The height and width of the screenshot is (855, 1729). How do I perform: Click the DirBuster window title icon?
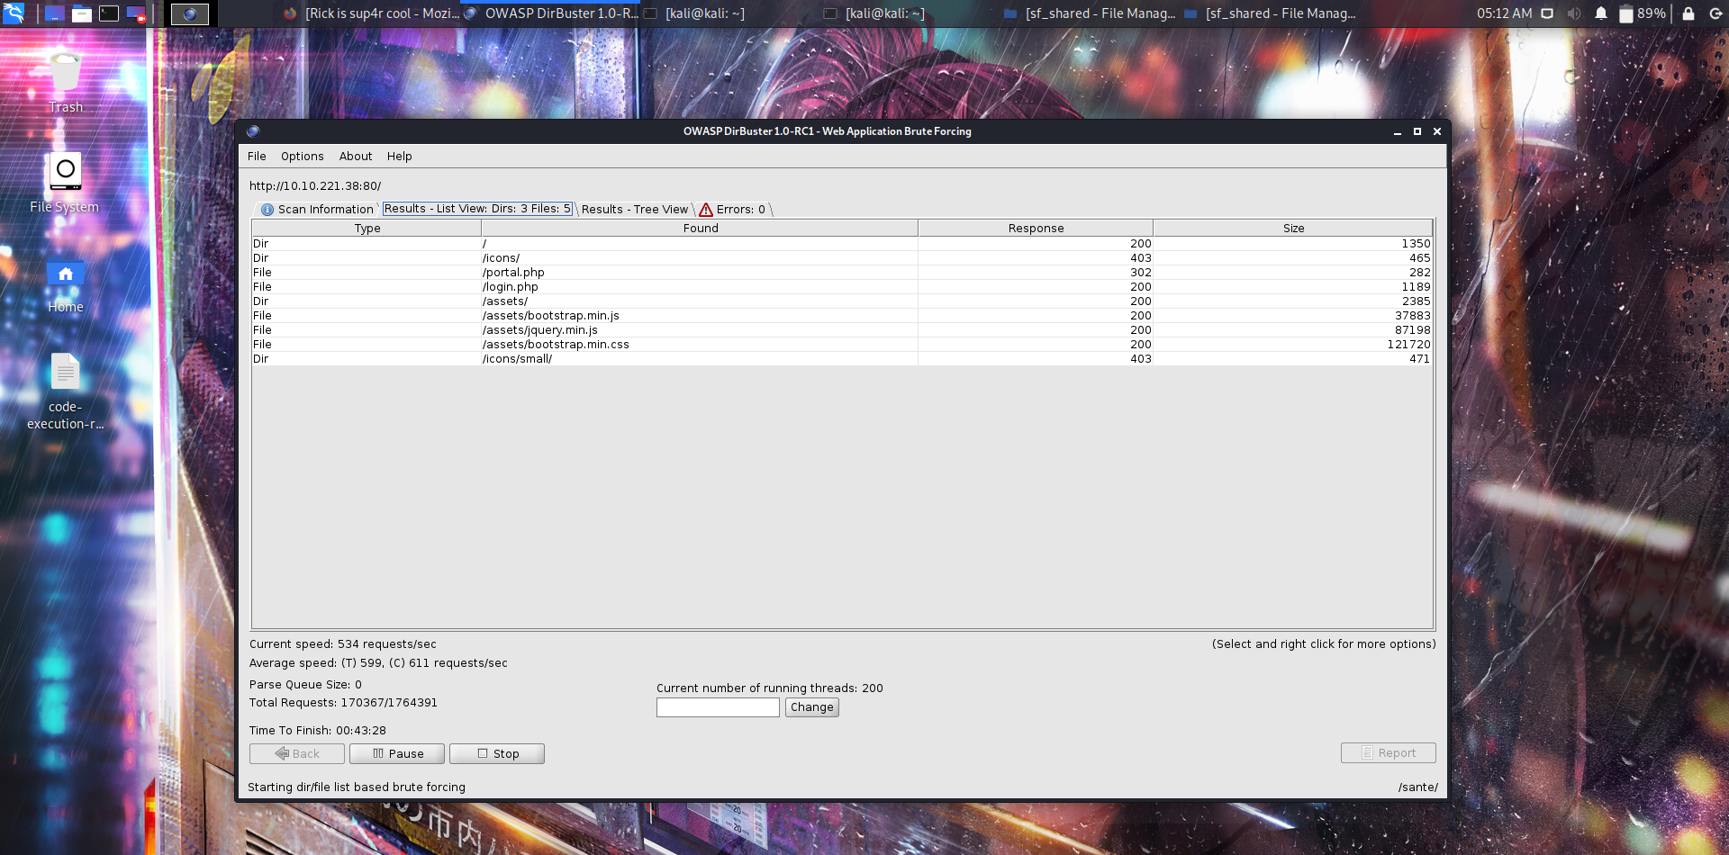point(253,131)
